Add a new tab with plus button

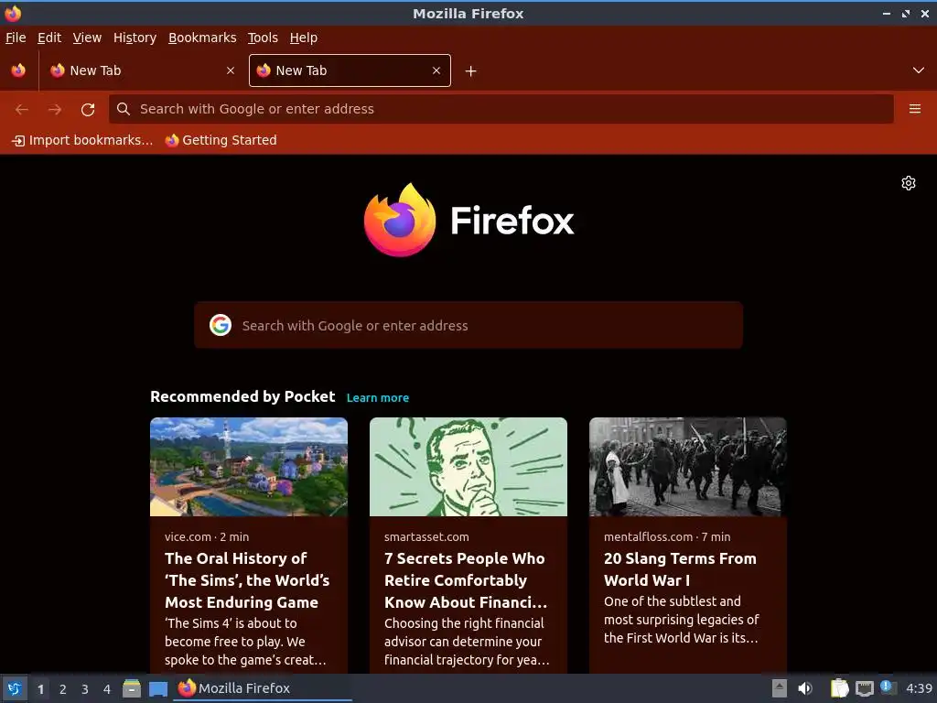[471, 71]
